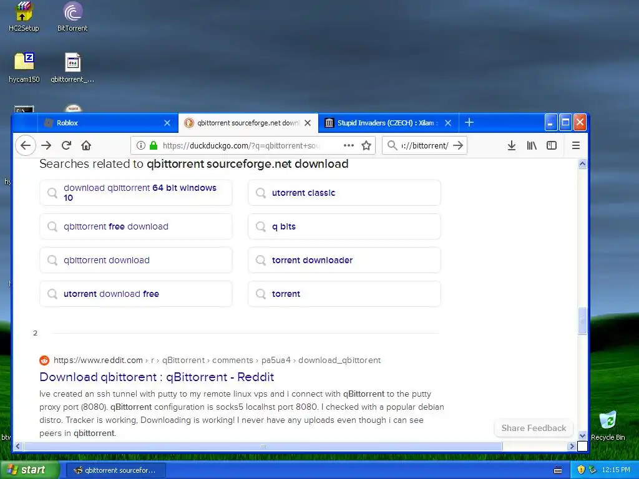639x479 pixels.
Task: Click the search box containing ://bittorrent/
Action: (424, 145)
